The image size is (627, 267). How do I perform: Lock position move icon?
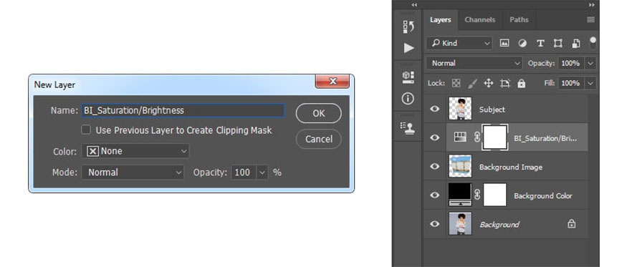(x=488, y=83)
